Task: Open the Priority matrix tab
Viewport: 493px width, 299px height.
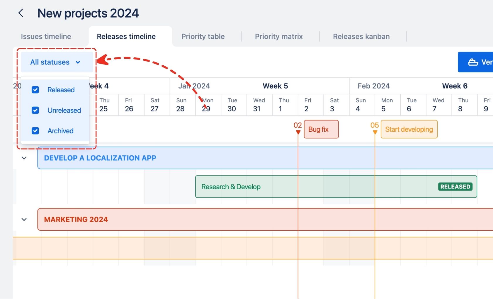Action: point(278,36)
